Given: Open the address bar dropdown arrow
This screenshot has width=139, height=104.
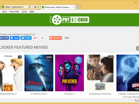Looking at the screenshot, I should (x=32, y=7).
